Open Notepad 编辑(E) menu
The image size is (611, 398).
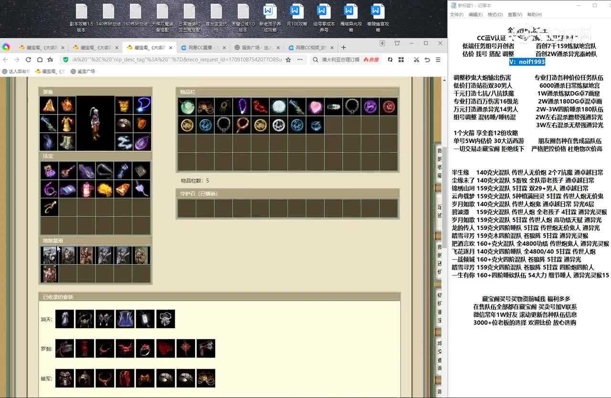point(475,15)
